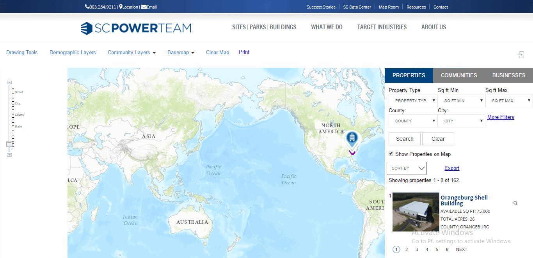Click the zoom-in arrow atop the zoom slider
Image resolution: width=533 pixels, height=258 pixels.
coord(9,82)
